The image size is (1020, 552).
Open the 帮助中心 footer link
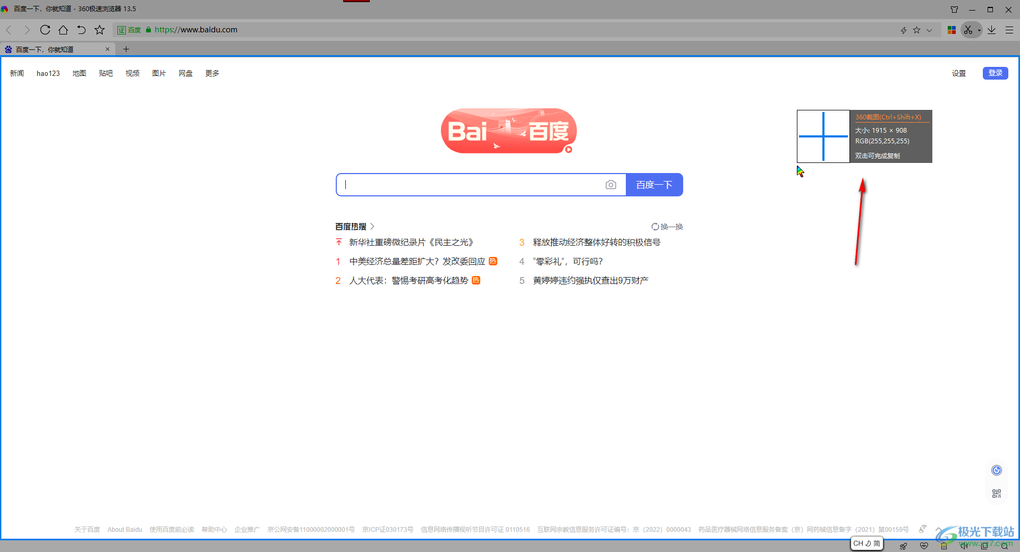(x=214, y=530)
